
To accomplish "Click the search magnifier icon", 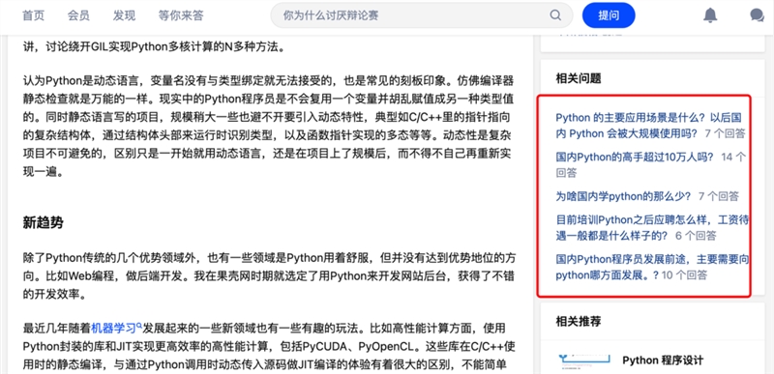I will tap(555, 15).
